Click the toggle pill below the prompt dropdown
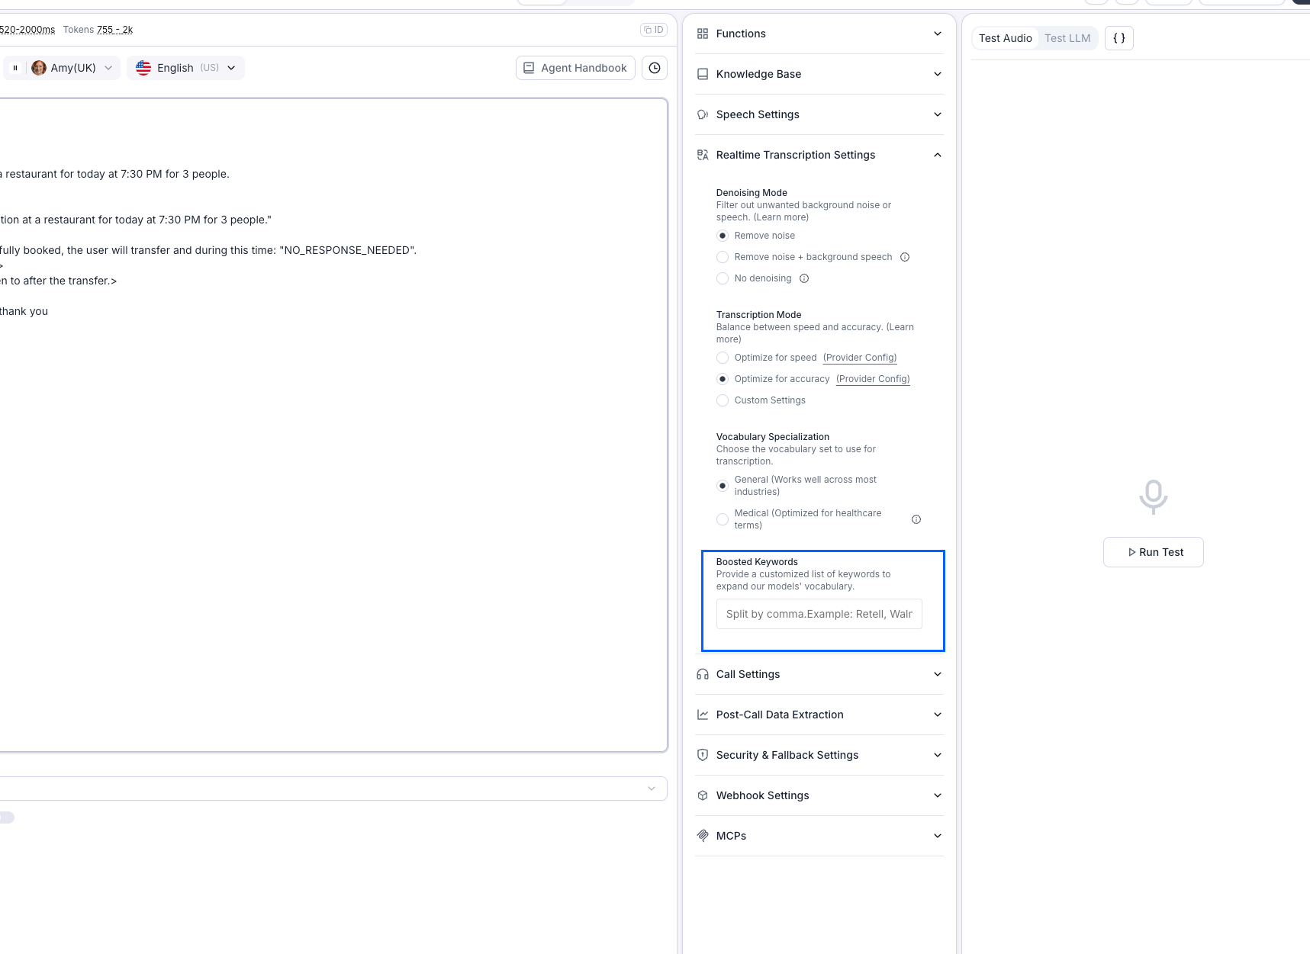 [7, 817]
